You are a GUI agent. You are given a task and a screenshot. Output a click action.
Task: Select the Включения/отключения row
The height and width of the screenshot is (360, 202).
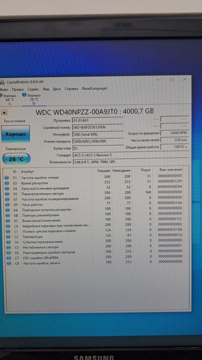point(96,220)
